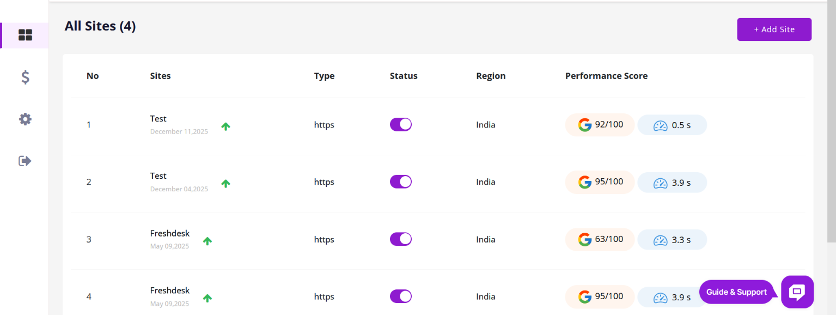Image resolution: width=836 pixels, height=315 pixels.
Task: Click the 3.3 s load time badge
Action: click(672, 240)
